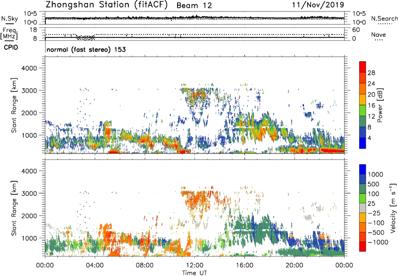Viewport: 398px width, 276px height.
Task: Click the '3000' tick of power panel
Action: pyautogui.click(x=29, y=91)
